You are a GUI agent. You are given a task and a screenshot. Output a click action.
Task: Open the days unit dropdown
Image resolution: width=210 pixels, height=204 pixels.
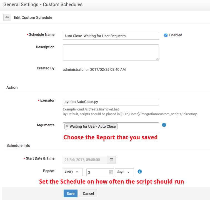coord(124,172)
